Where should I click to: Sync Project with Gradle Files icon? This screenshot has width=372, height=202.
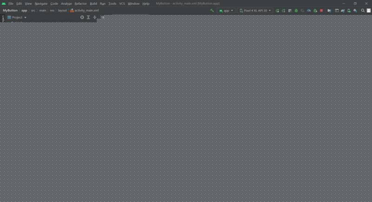(343, 10)
